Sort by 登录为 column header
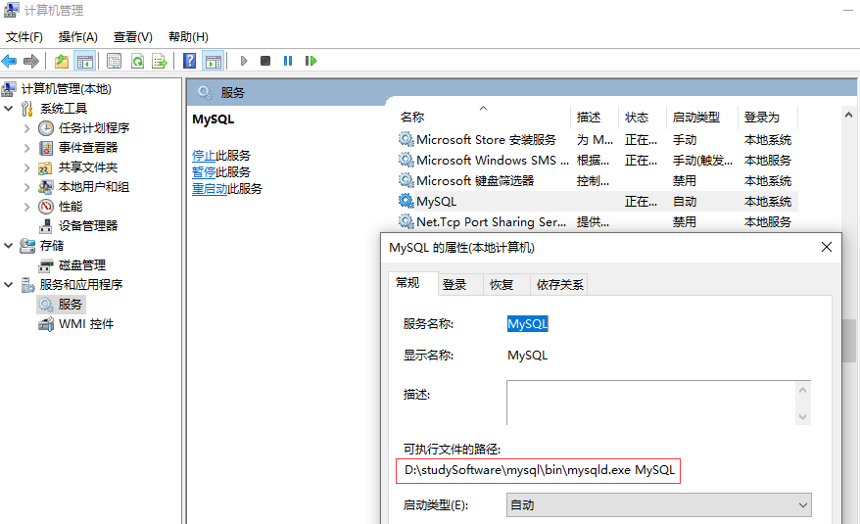This screenshot has width=860, height=524. tap(768, 117)
